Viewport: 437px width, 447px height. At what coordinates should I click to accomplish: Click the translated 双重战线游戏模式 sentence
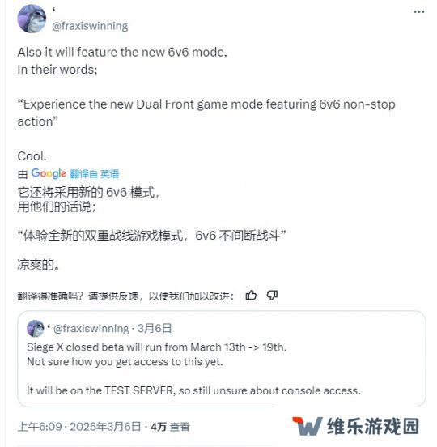[x=152, y=236]
